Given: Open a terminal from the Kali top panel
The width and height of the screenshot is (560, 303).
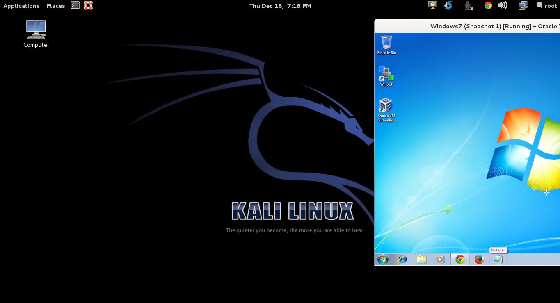Looking at the screenshot, I should 75,5.
